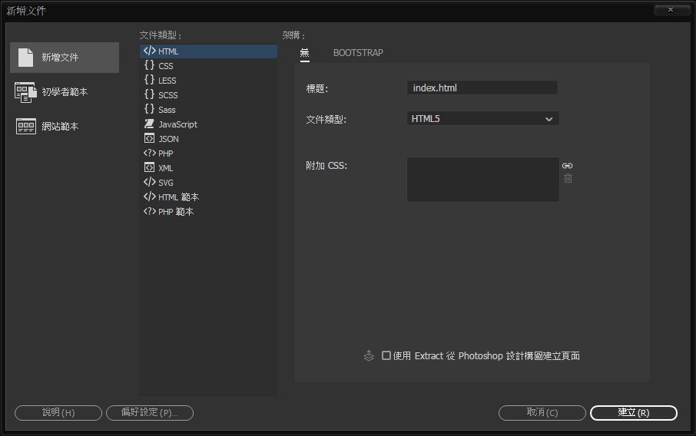The width and height of the screenshot is (696, 436).
Task: Click the attach CSS link icon
Action: [x=568, y=166]
